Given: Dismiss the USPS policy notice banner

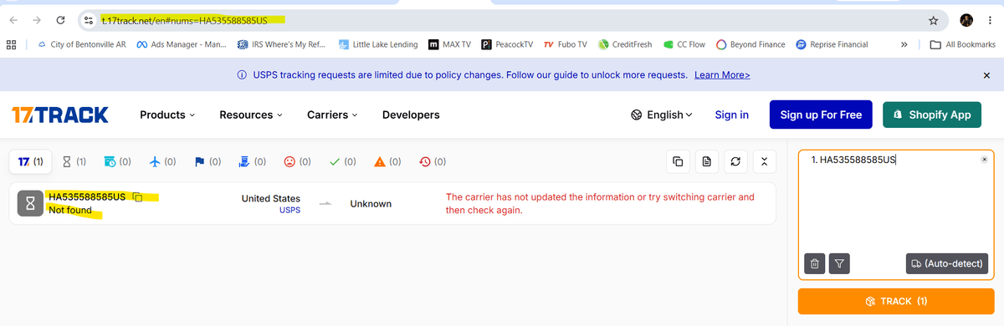Looking at the screenshot, I should (x=986, y=75).
